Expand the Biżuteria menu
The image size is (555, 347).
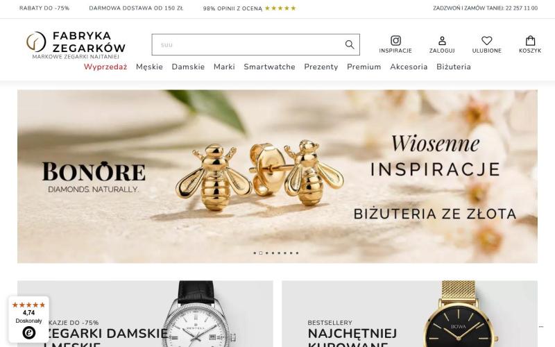pos(454,67)
